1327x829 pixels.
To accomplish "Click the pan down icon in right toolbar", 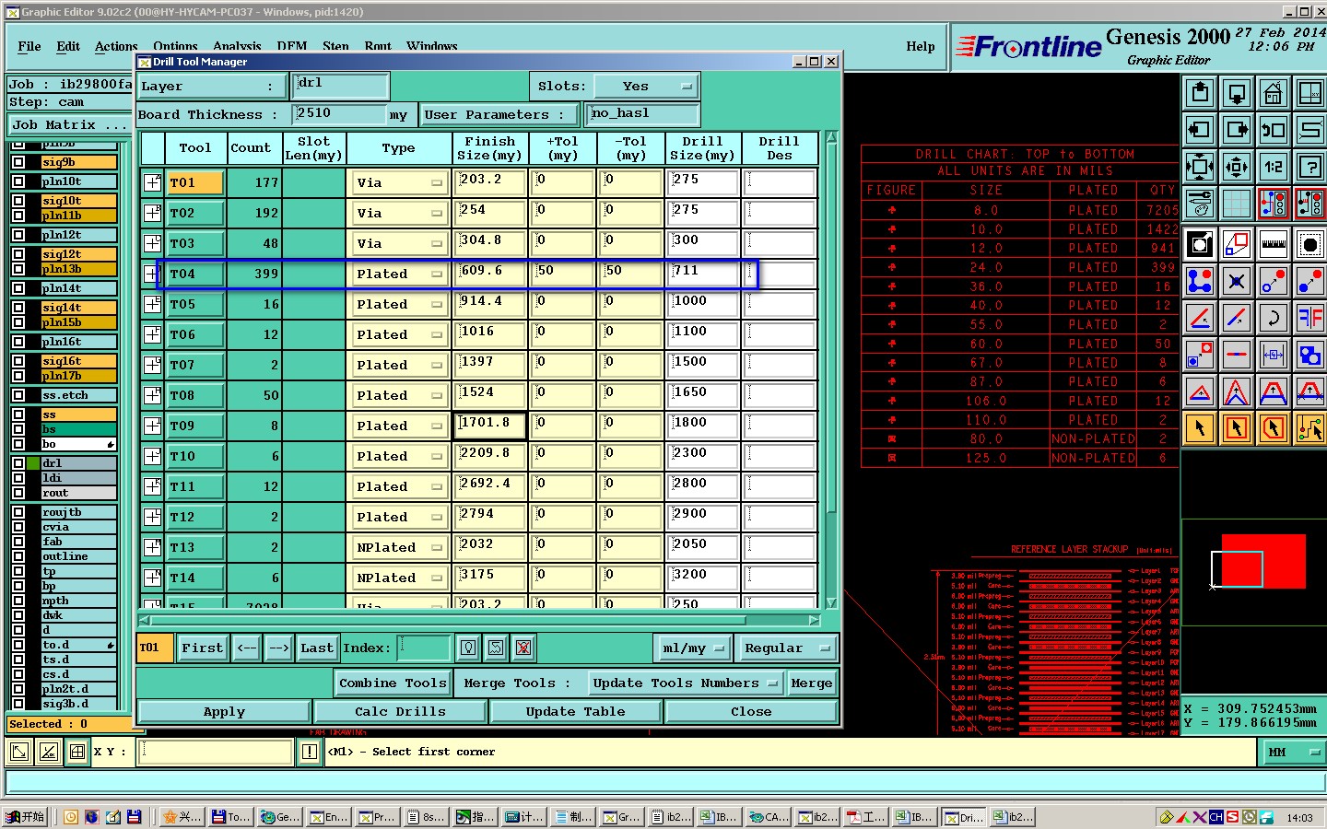I will pyautogui.click(x=1237, y=93).
